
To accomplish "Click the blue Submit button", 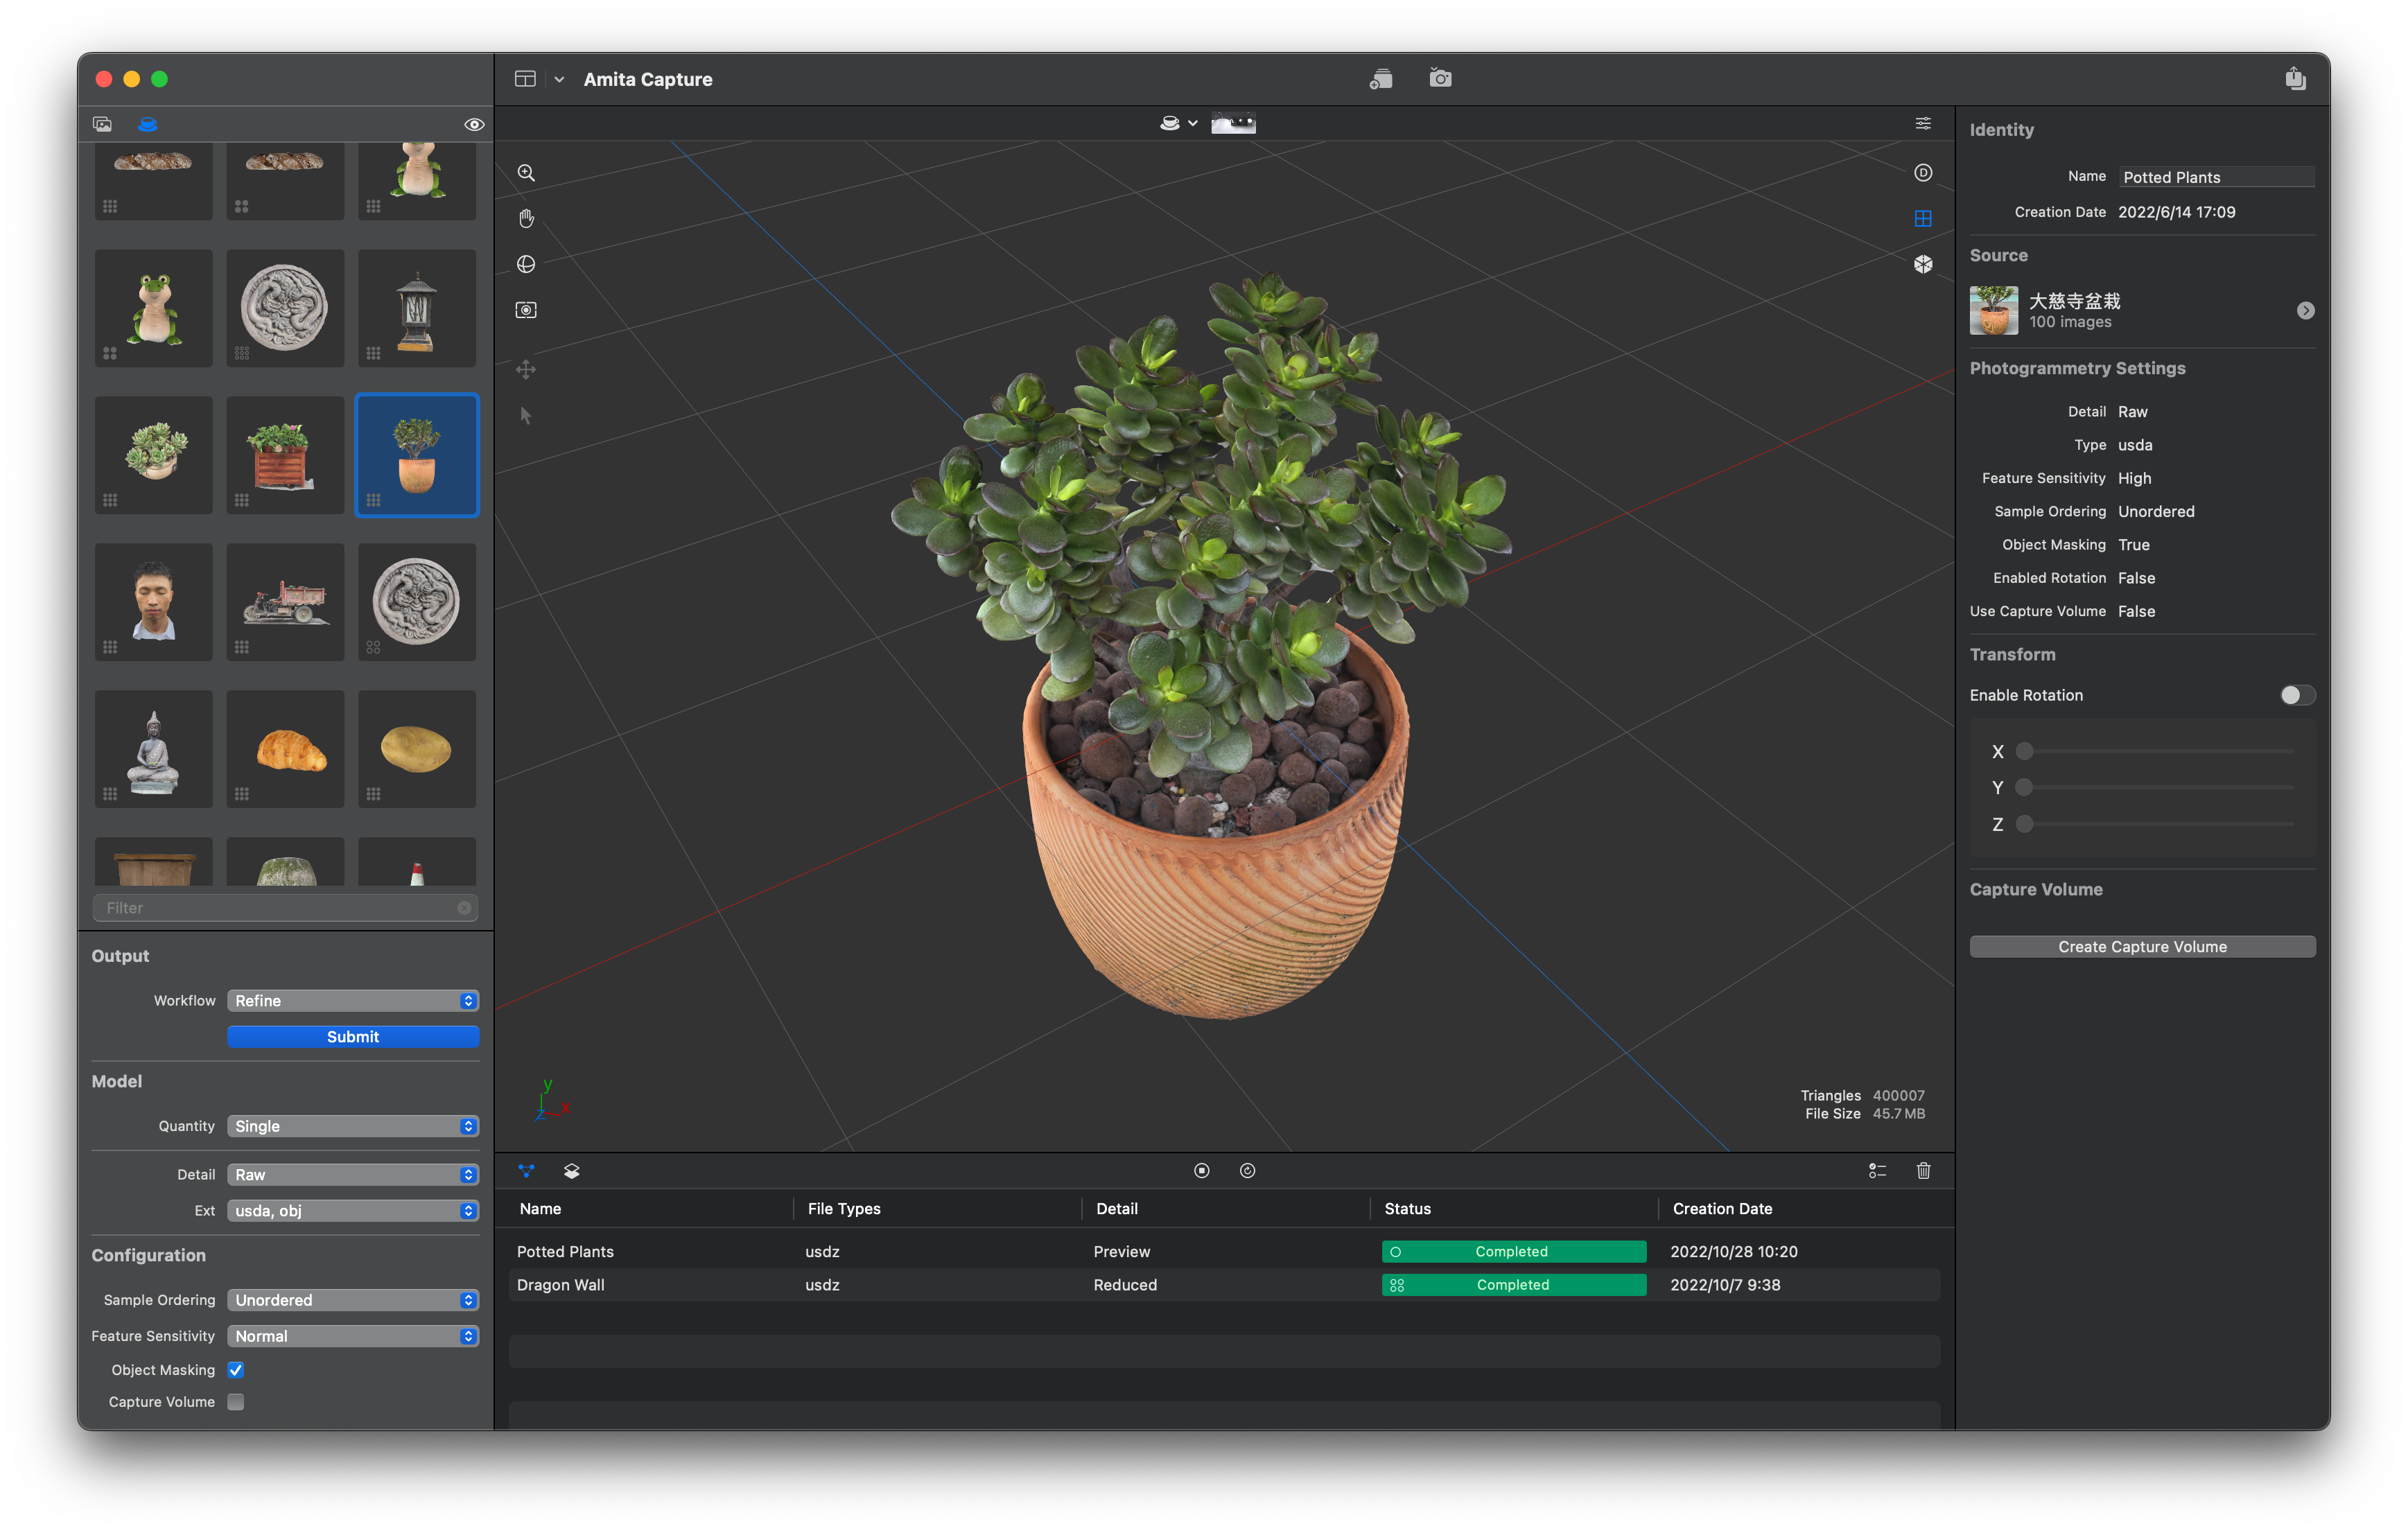I will coord(353,1036).
